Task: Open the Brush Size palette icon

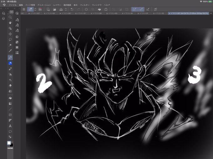Action: tap(17, 31)
